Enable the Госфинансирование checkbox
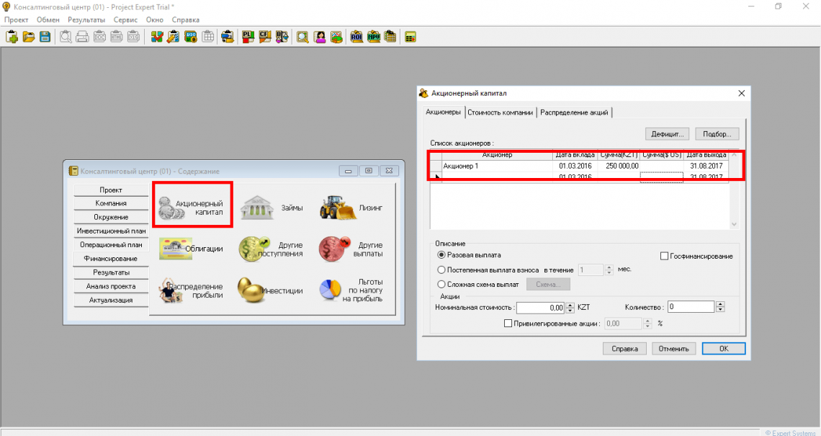 [x=665, y=256]
